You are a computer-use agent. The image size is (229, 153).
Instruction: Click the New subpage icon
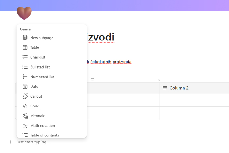point(25,38)
